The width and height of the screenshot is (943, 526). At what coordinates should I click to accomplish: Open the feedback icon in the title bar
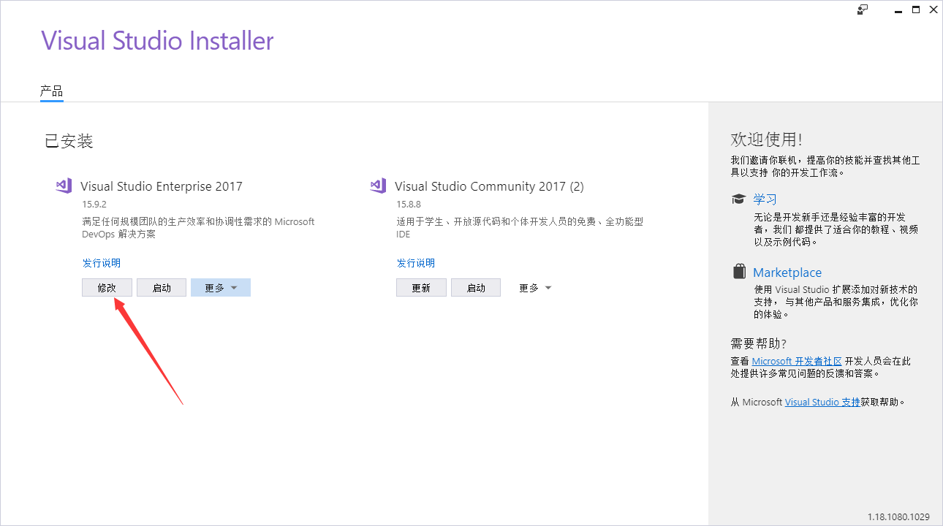point(863,9)
